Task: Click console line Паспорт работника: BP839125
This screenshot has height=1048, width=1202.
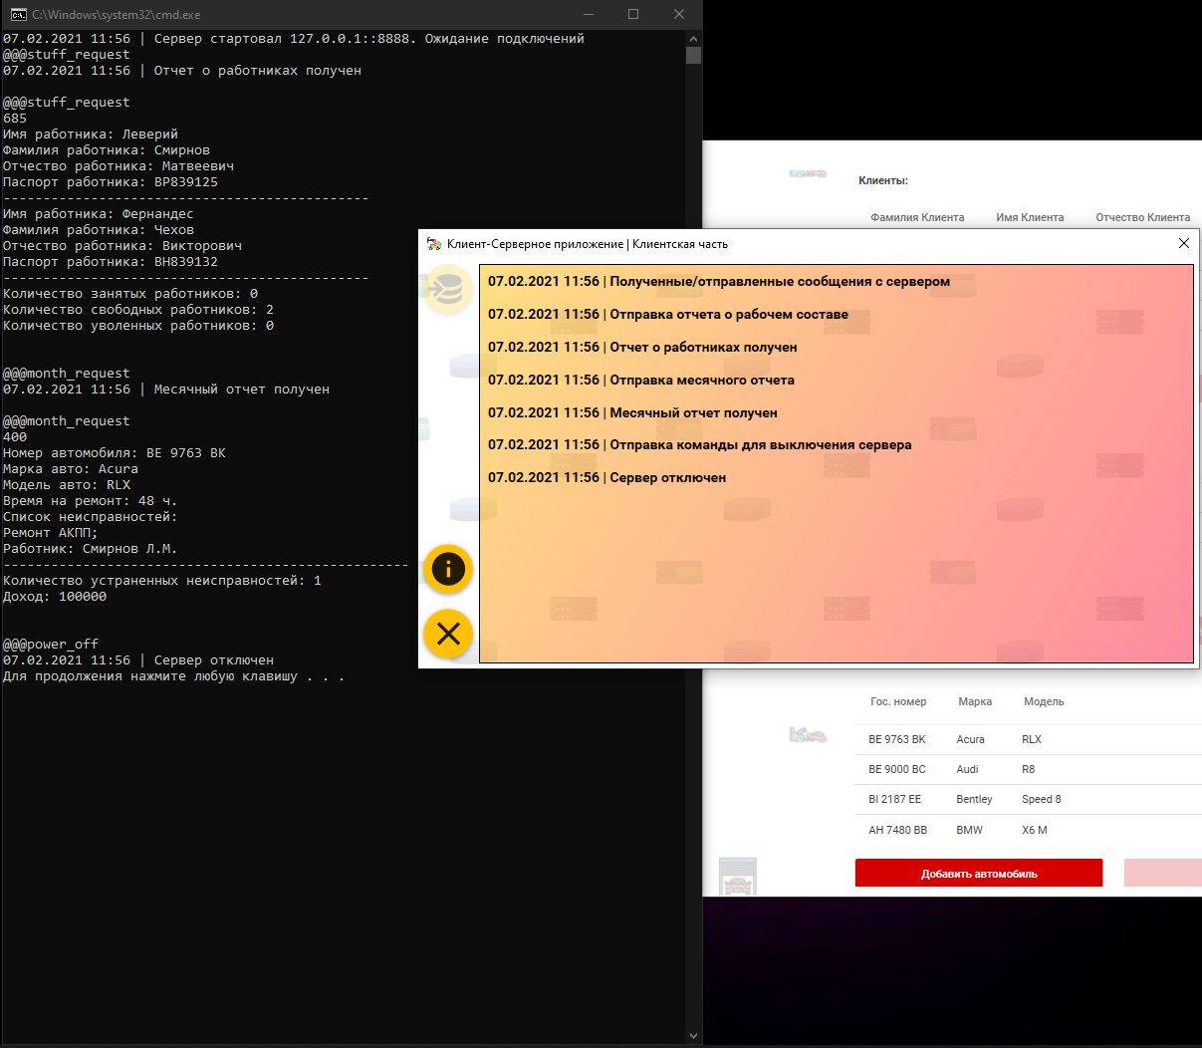Action: click(x=111, y=182)
